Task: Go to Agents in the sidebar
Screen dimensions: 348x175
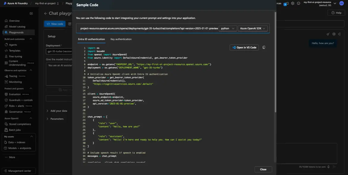Action: [13, 45]
